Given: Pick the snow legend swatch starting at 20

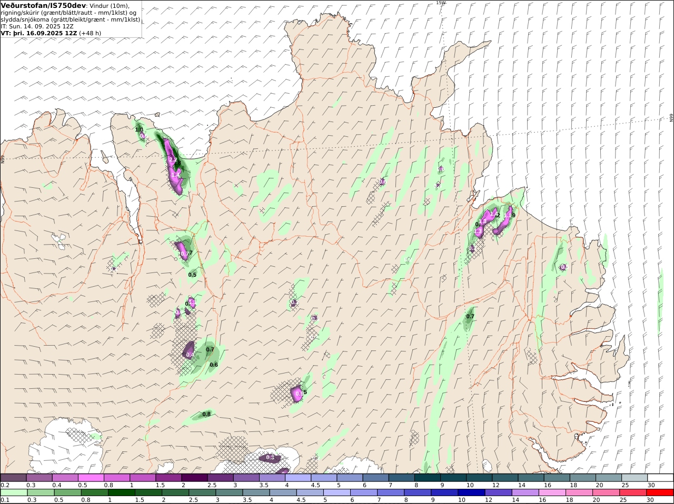Looking at the screenshot, I should pyautogui.click(x=609, y=477).
